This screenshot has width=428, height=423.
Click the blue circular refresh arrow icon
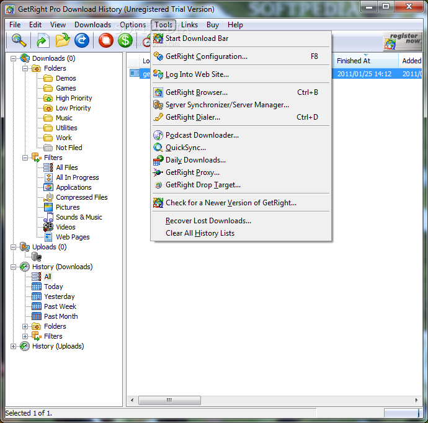point(82,40)
